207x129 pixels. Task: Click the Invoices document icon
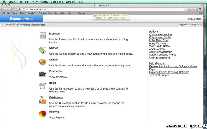[42, 36]
